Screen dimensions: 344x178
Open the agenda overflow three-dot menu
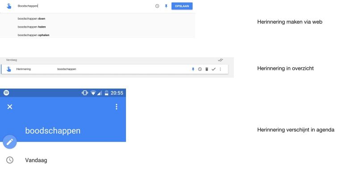(117, 107)
